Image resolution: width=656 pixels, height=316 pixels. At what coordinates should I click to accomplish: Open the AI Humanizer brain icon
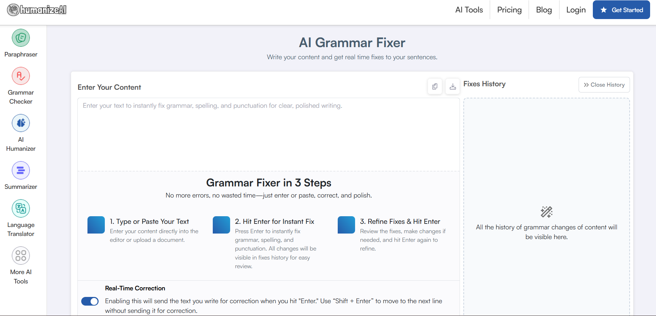[21, 123]
